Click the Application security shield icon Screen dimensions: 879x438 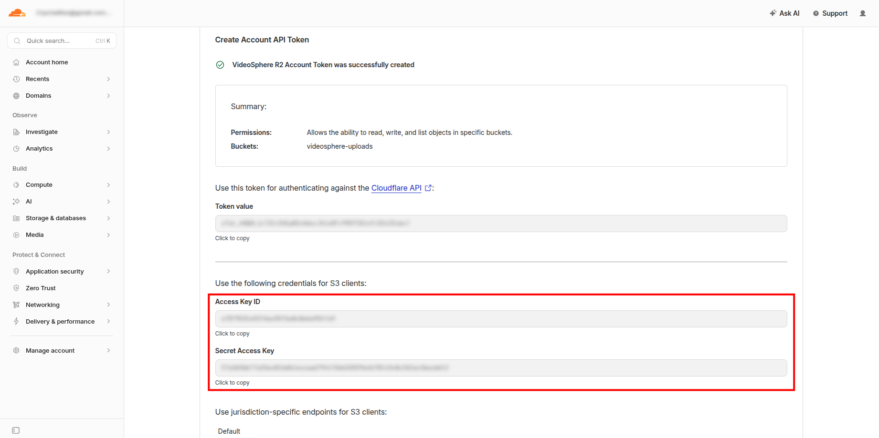16,271
